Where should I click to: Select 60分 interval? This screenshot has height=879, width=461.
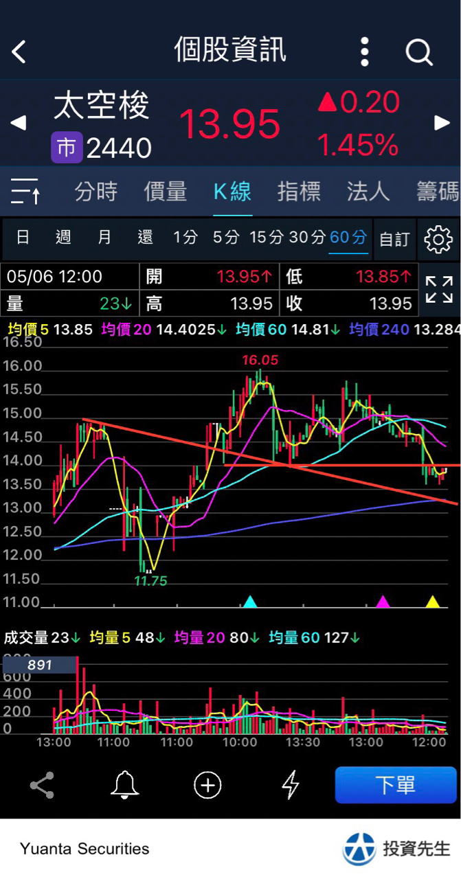[348, 238]
